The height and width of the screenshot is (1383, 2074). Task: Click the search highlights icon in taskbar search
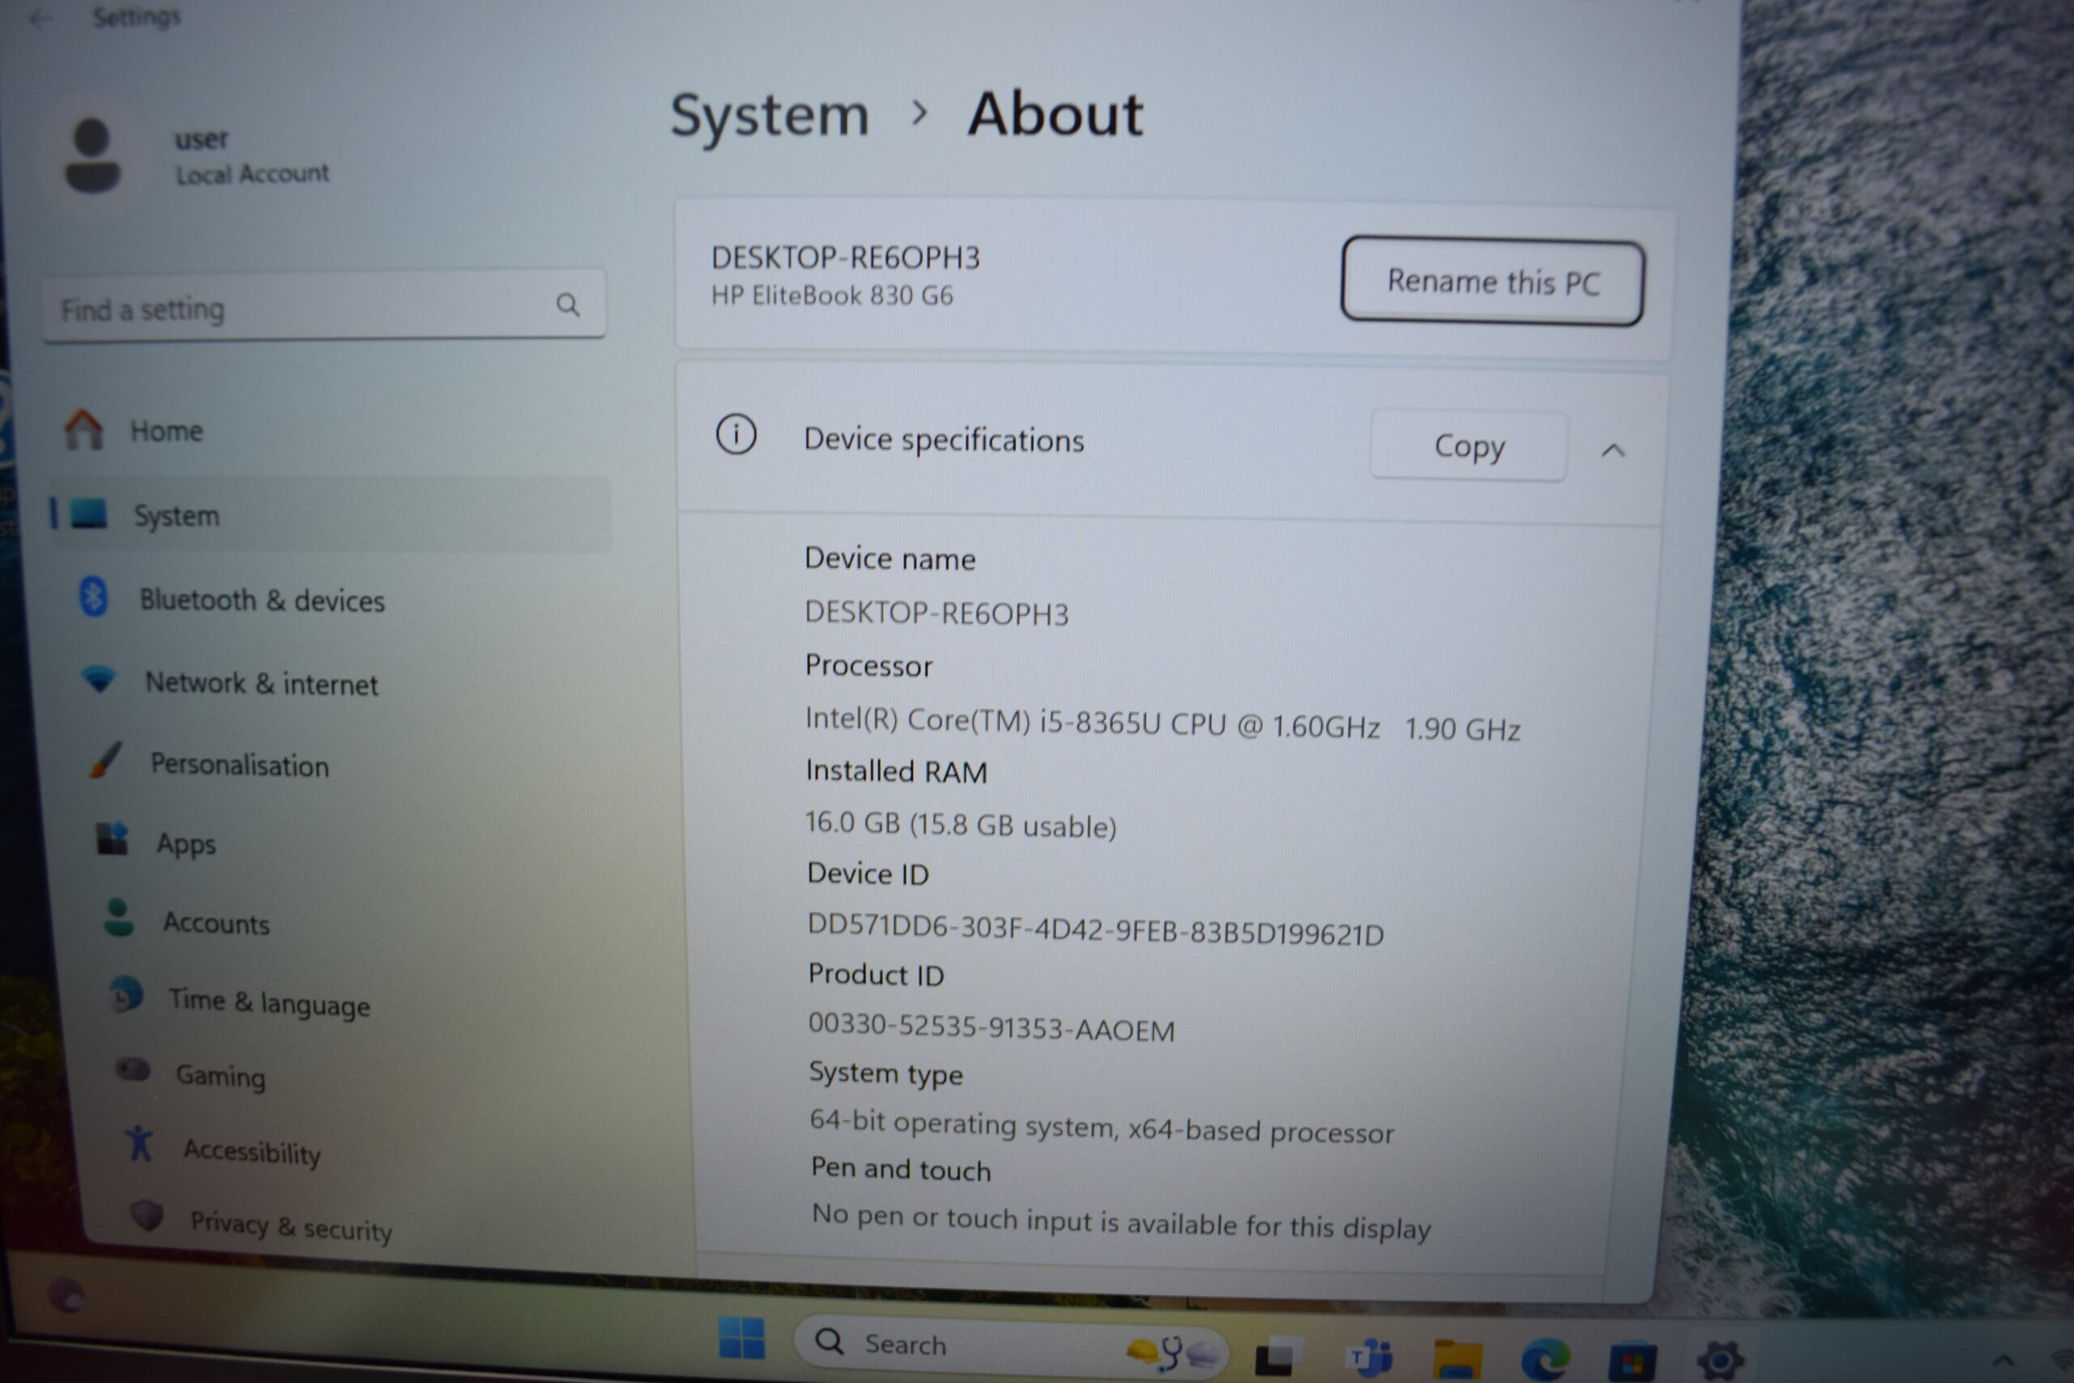click(x=1173, y=1351)
